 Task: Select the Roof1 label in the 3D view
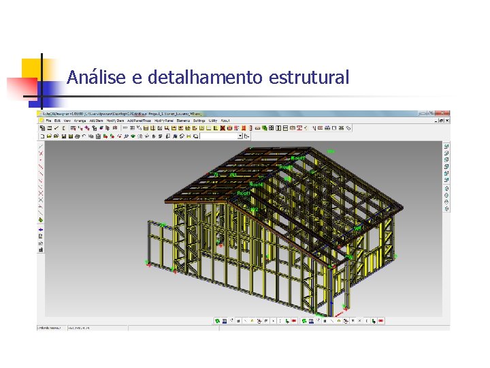point(244,194)
